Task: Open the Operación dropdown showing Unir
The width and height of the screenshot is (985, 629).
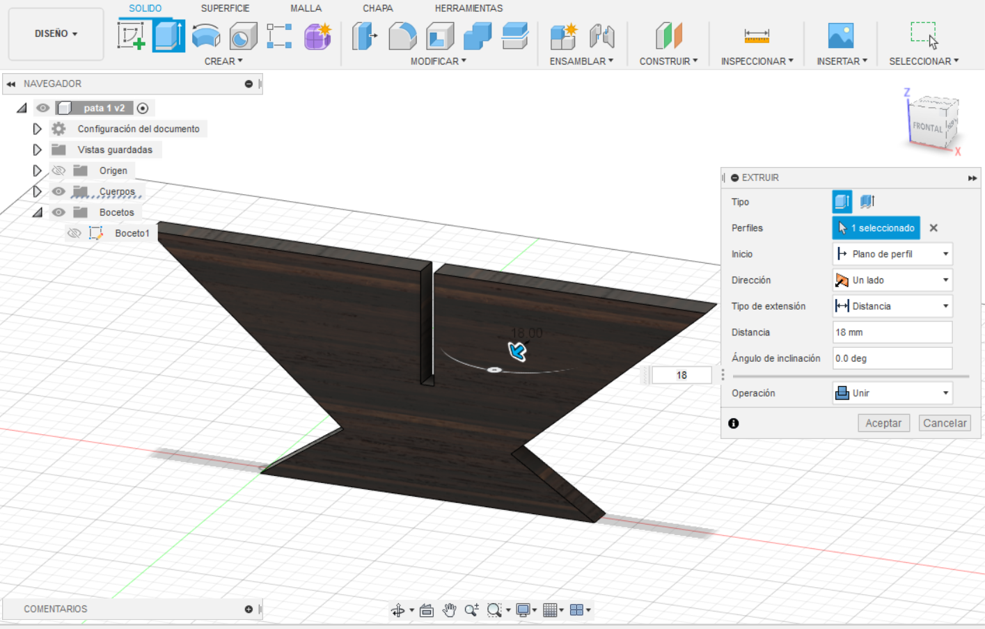Action: tap(892, 393)
